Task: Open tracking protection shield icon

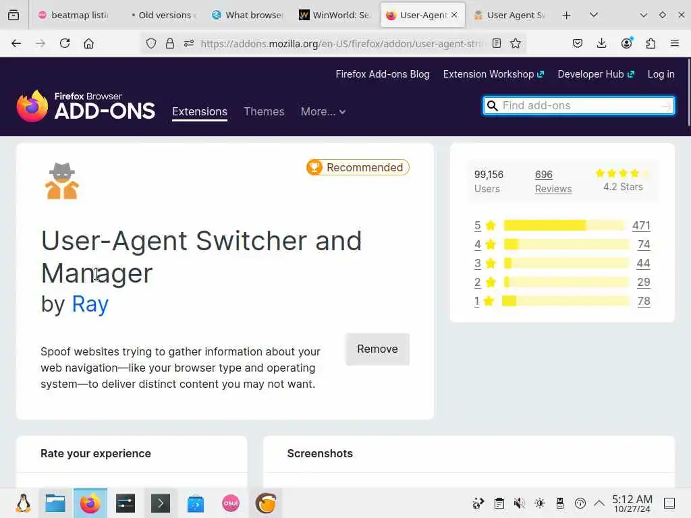Action: pyautogui.click(x=151, y=43)
